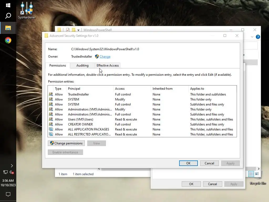
Task: Switch to the Auditing tab
Action: tap(82, 65)
